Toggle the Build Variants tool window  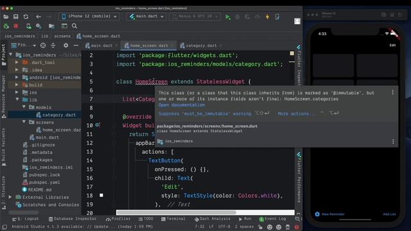[x=3, y=148]
